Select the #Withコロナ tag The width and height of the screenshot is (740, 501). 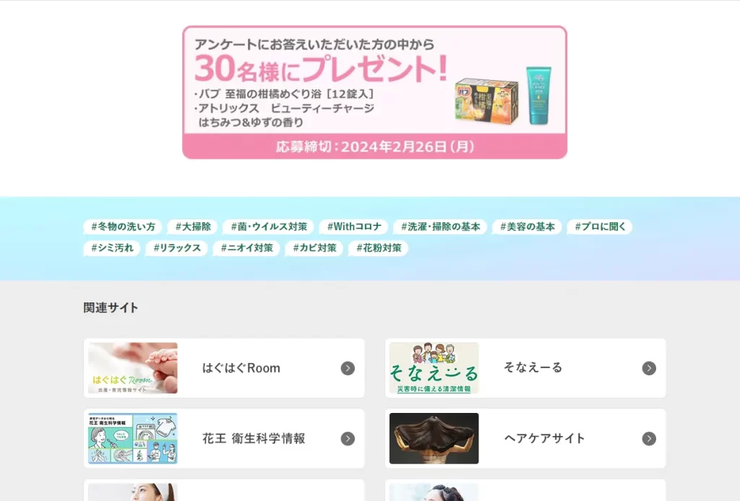click(354, 227)
